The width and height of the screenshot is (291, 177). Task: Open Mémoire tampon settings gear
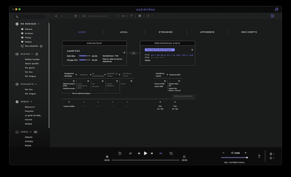(x=74, y=81)
